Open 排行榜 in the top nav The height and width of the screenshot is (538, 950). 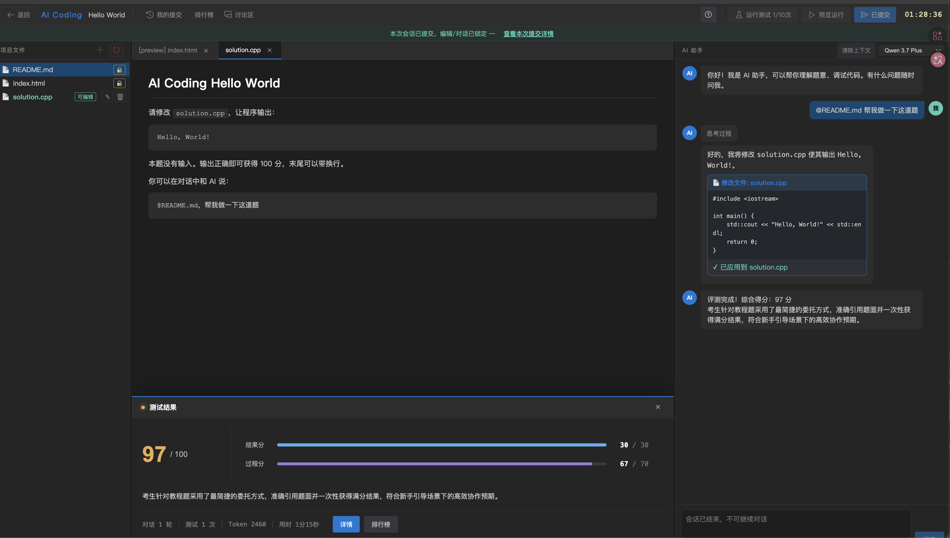coord(204,15)
